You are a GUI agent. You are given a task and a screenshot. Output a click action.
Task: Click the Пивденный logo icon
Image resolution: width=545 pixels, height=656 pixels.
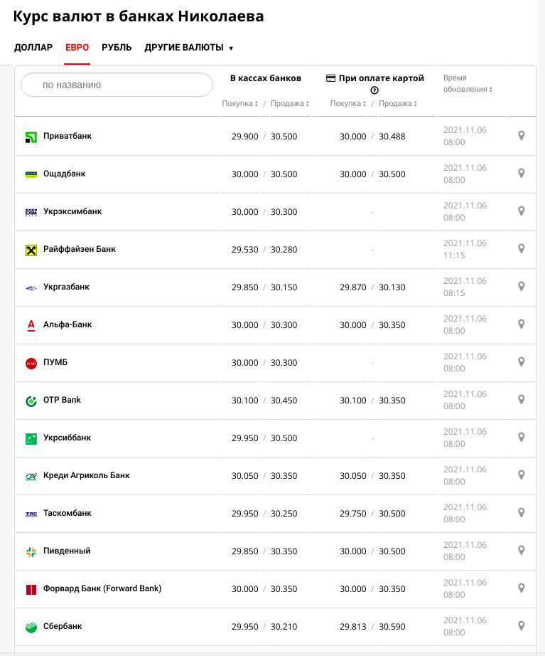pos(31,552)
